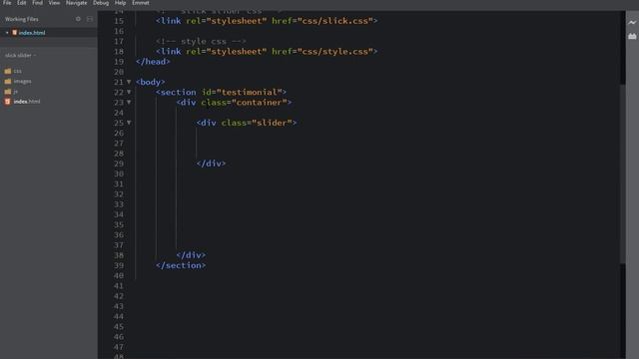639x359 pixels.
Task: Open the slick slider project dropdown
Action: pos(20,56)
